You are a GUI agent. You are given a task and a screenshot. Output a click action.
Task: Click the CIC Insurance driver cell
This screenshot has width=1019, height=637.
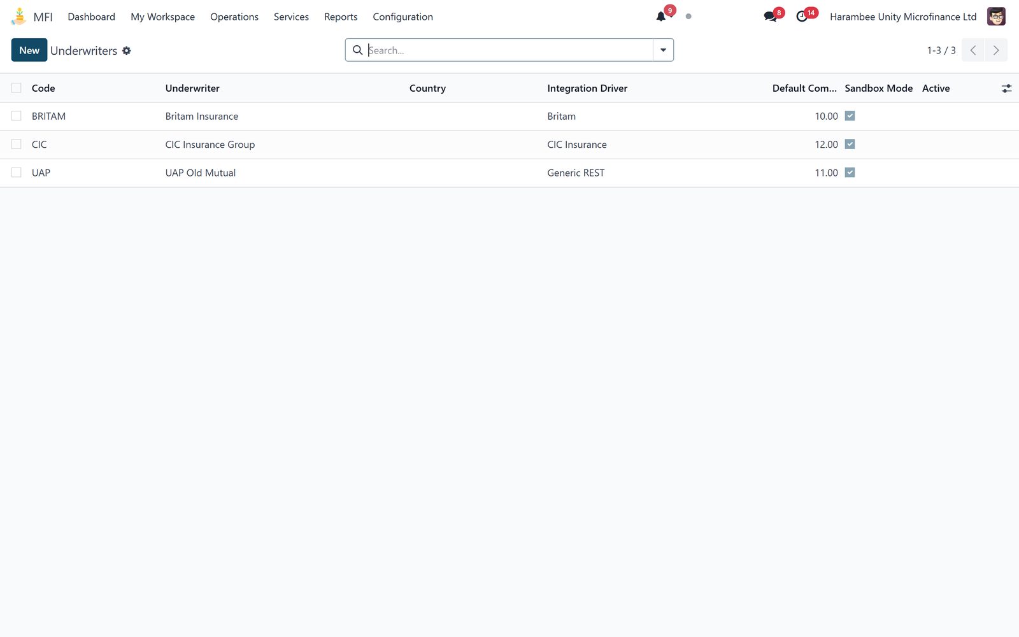(x=577, y=145)
